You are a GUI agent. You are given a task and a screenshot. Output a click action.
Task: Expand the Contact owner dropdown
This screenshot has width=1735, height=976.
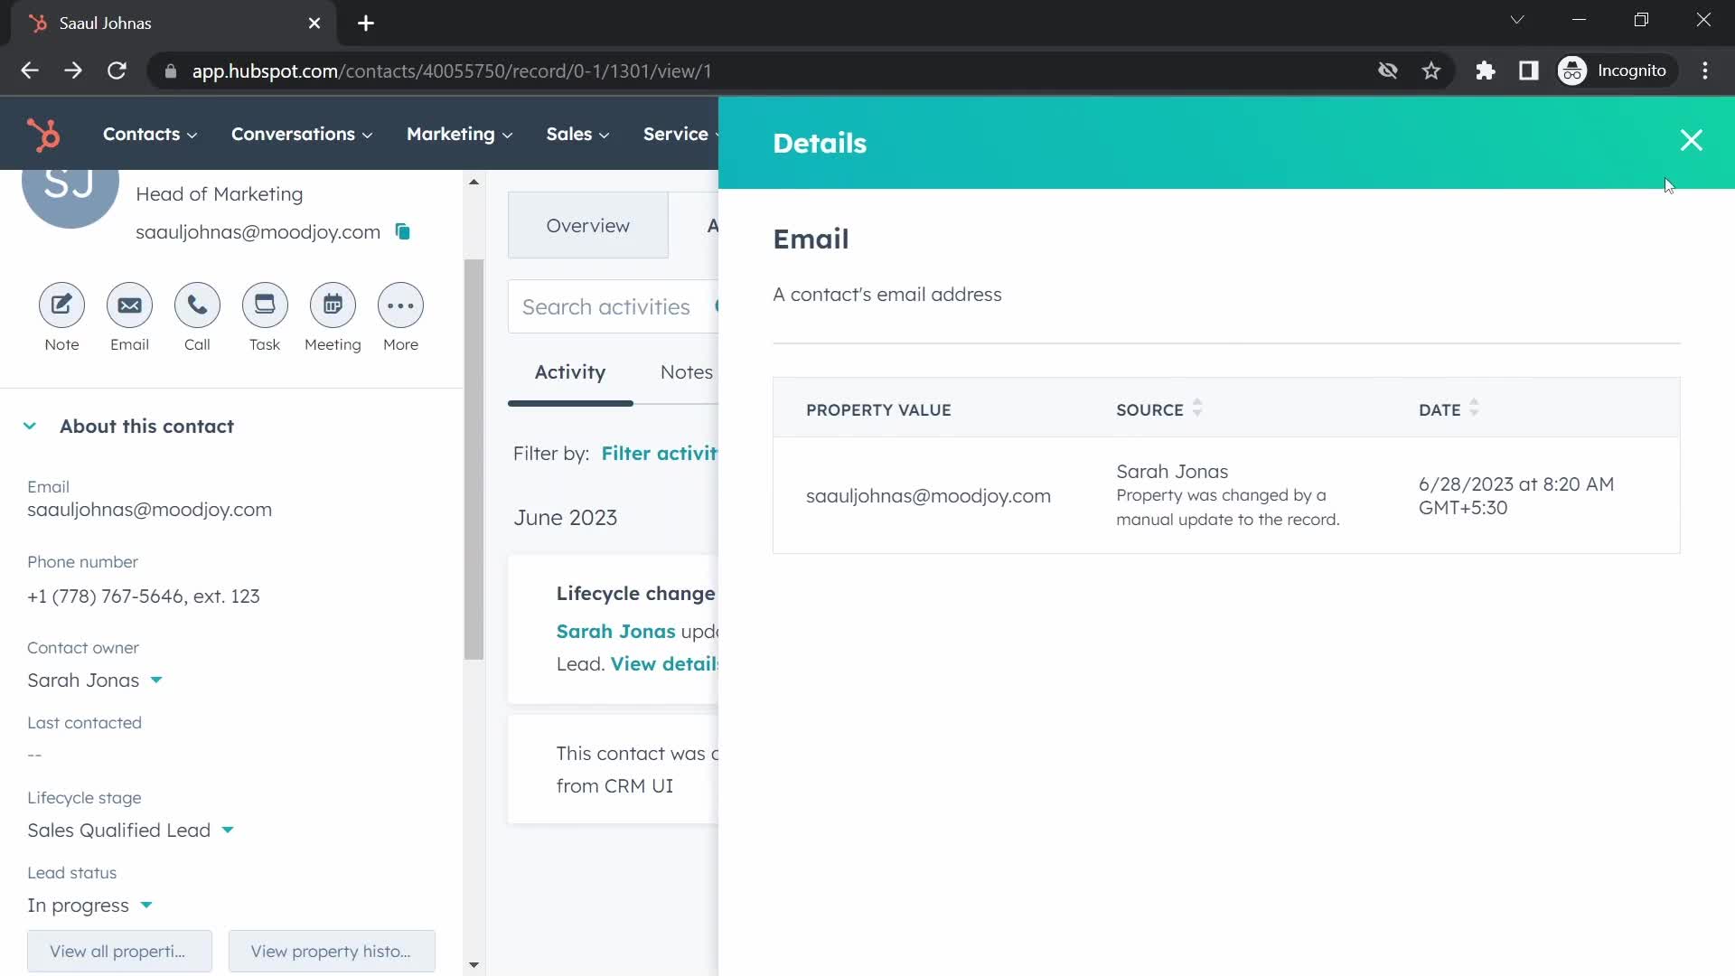pos(156,680)
